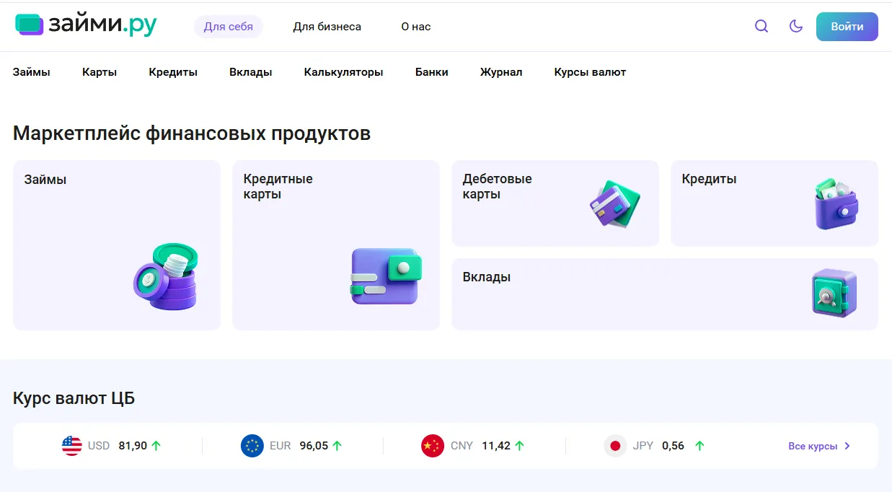Click the CNY currency code label
The height and width of the screenshot is (492, 892).
pos(462,446)
